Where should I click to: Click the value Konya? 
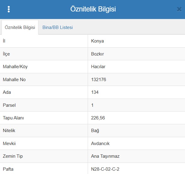pos(97,41)
